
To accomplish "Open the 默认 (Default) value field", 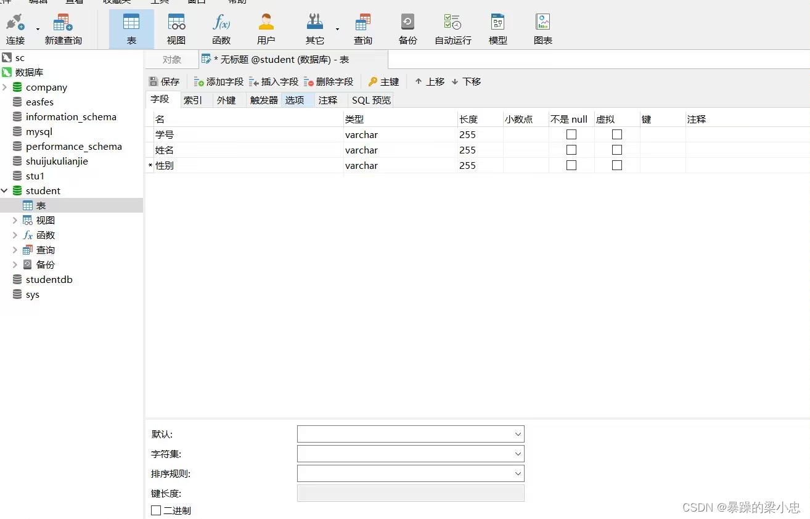I will [x=410, y=434].
